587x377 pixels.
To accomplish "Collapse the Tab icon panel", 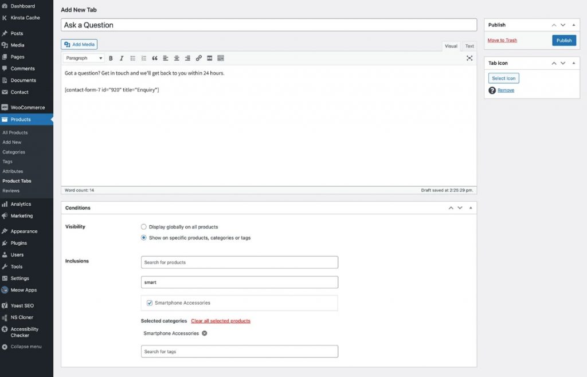I will (573, 63).
